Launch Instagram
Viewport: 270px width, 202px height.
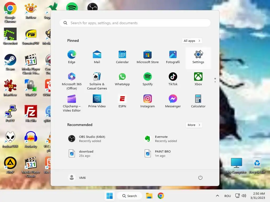tap(148, 101)
